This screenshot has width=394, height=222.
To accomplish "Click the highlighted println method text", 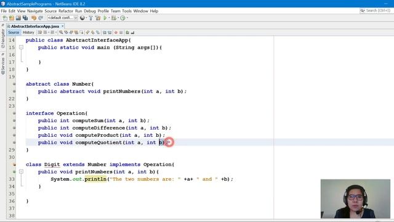I will pyautogui.click(x=95, y=179).
